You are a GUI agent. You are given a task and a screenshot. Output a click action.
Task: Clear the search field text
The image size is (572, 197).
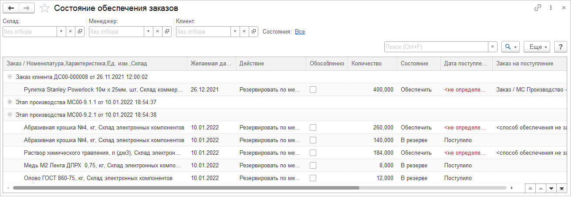click(x=492, y=47)
